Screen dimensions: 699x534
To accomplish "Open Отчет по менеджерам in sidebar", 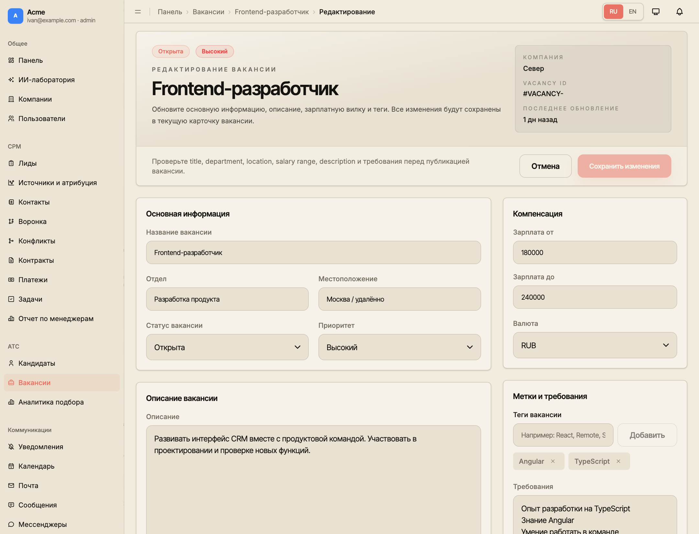I will click(x=61, y=318).
